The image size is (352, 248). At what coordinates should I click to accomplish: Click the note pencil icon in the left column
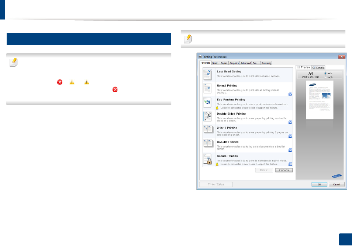click(x=14, y=62)
